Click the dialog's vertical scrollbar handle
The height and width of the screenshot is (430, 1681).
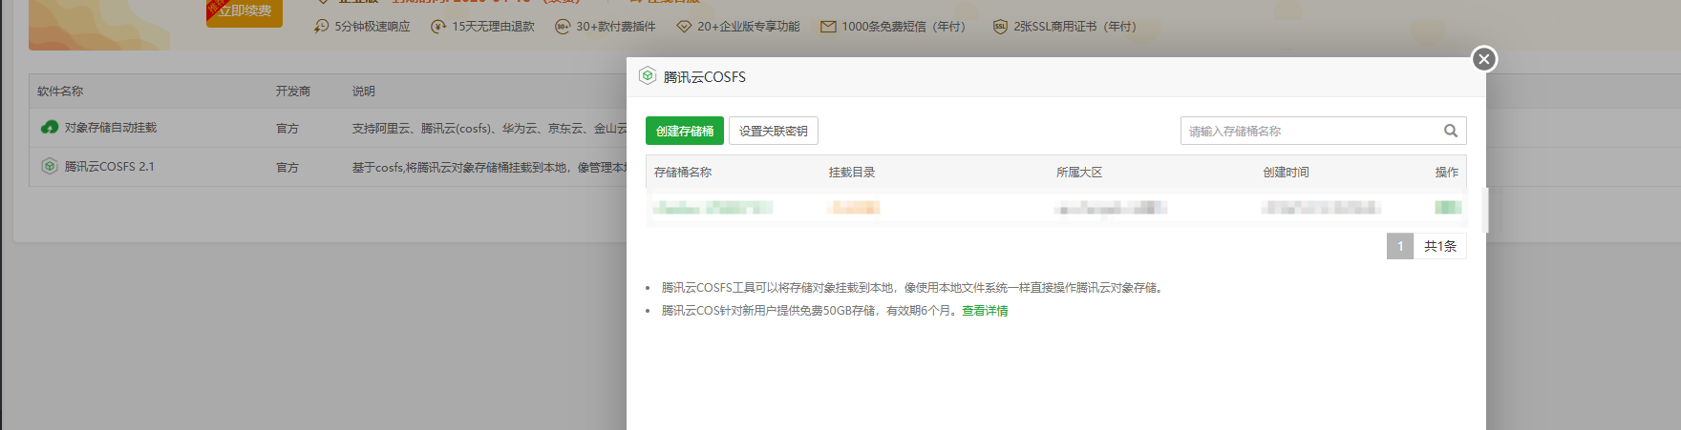[x=1485, y=210]
